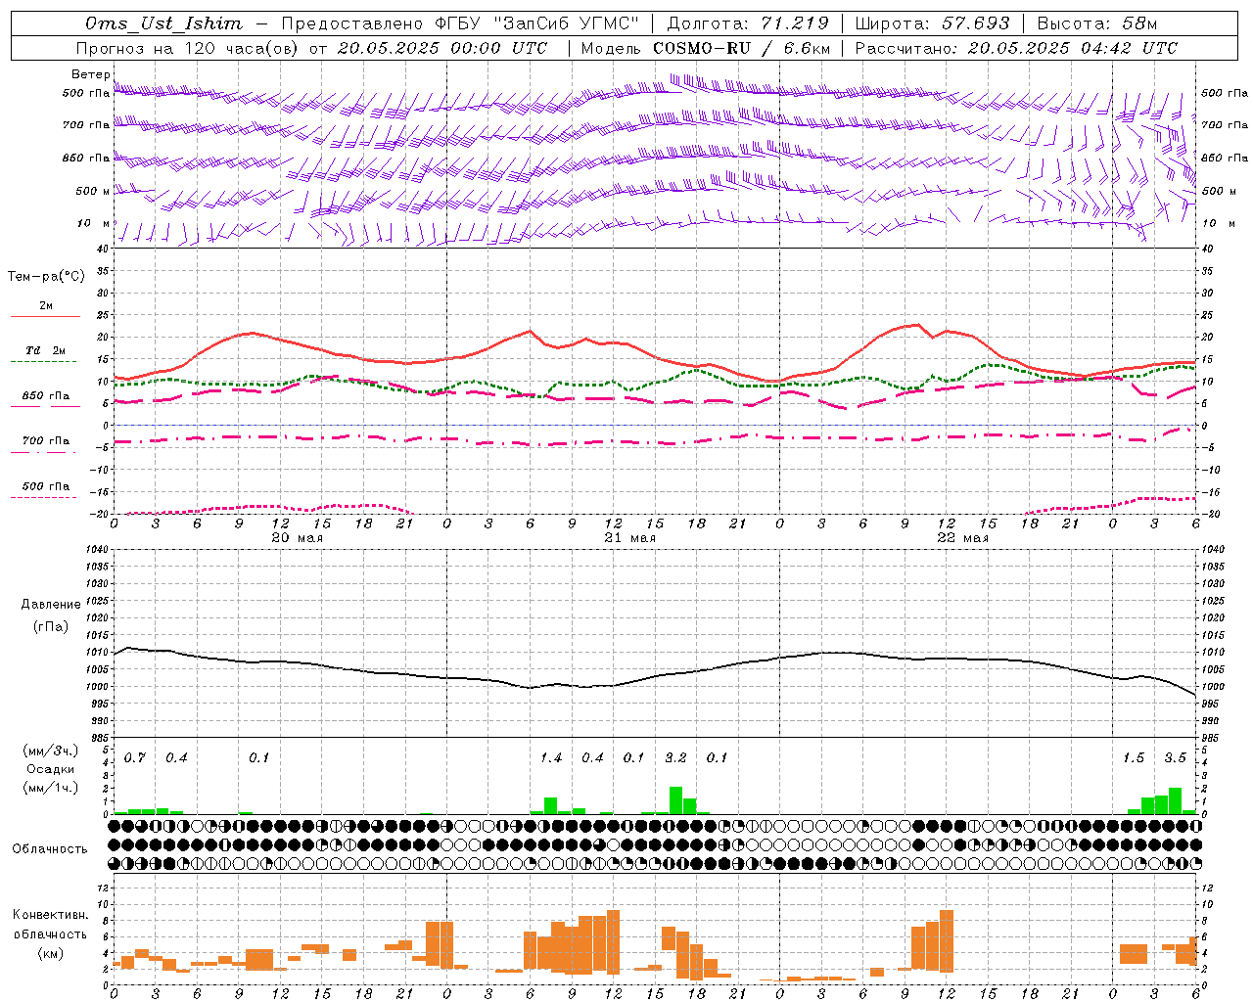Screen dimensions: 1253x1002
Task: Click the Модель COSMO-RU / 6.6км label
Action: (705, 48)
